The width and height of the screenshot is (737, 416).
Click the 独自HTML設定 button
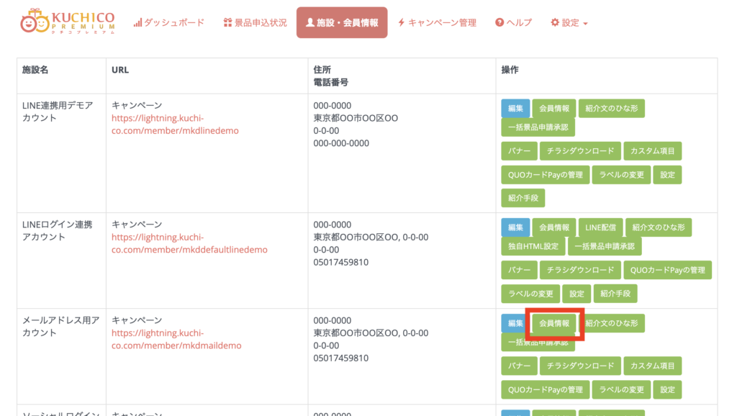(533, 246)
